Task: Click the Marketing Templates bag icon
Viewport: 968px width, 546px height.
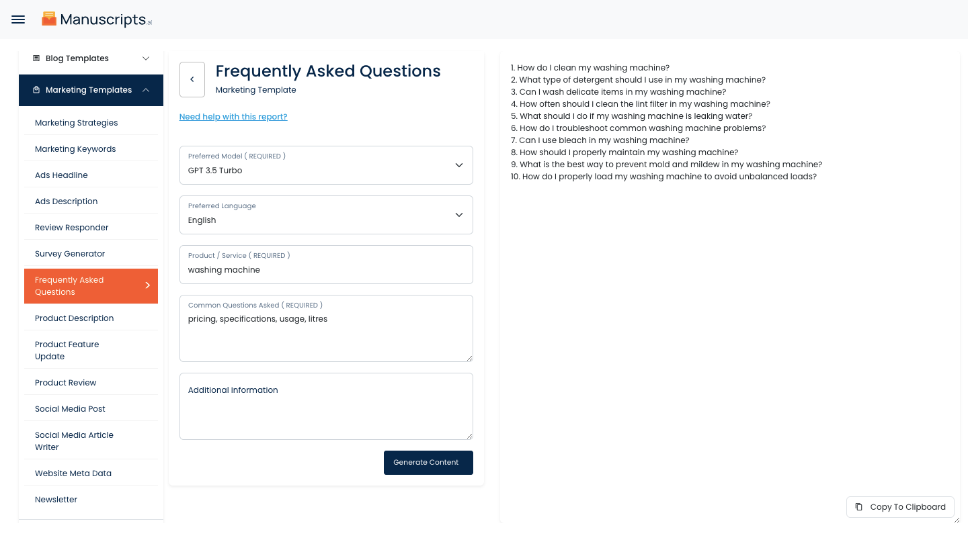Action: click(x=36, y=90)
